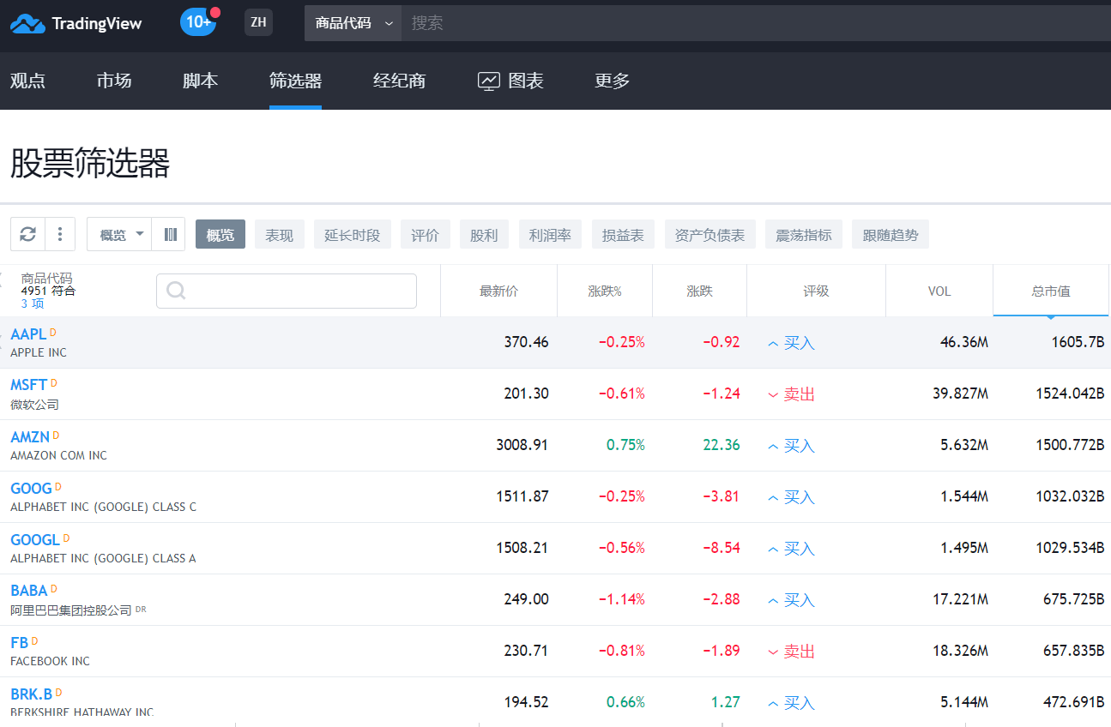Open the 更多 menu
This screenshot has height=727, width=1111.
point(613,81)
